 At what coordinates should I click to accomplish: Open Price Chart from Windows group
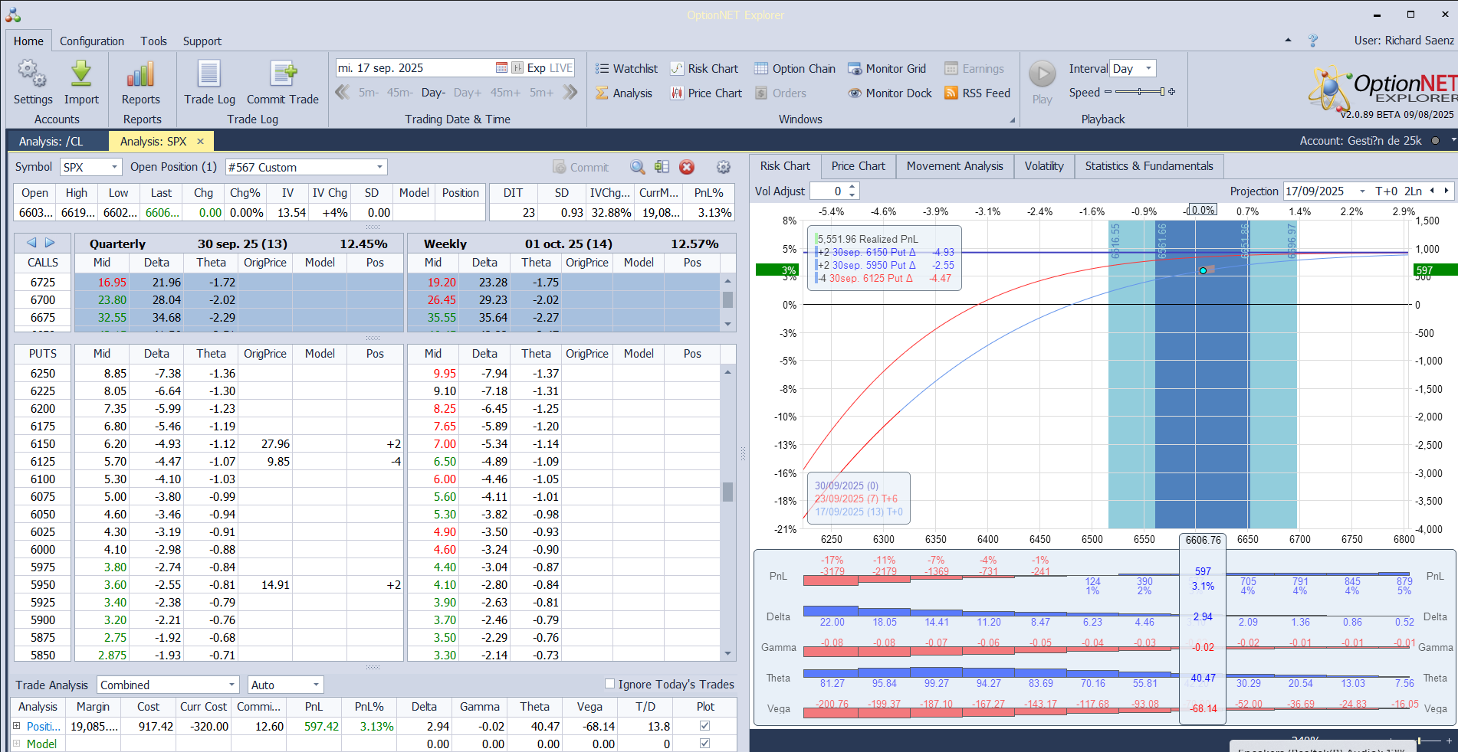(x=707, y=93)
